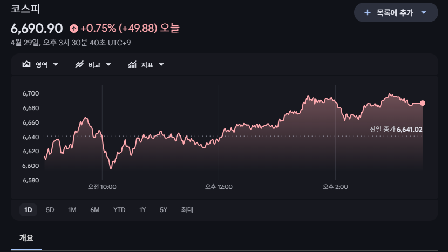This screenshot has width=448, height=252.
Task: Select the 1D time range
Action: [28, 210]
